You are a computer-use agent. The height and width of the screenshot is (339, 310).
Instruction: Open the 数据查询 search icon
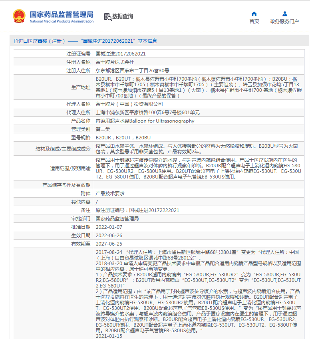pyautogui.click(x=108, y=17)
